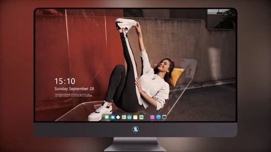
Task: Open the clapperboard video app in dock
Action: (x=129, y=117)
